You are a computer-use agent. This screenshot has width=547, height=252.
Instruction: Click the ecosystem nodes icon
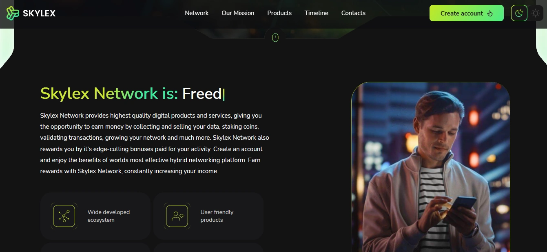(64, 216)
